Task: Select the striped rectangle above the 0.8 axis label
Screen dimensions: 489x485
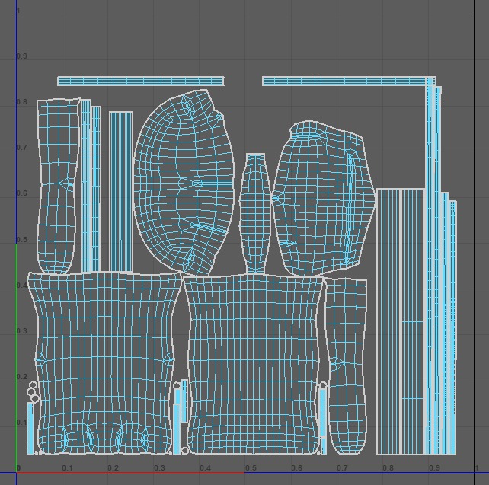Action: point(388,321)
